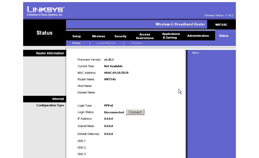Select the Administration tab

point(198,36)
